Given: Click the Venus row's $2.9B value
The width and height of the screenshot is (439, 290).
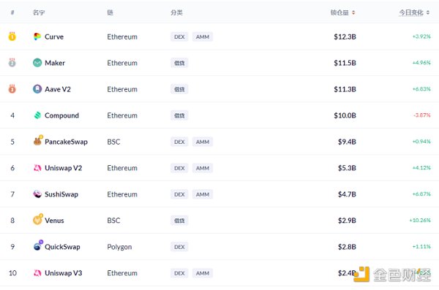Looking at the screenshot, I should click(347, 221).
